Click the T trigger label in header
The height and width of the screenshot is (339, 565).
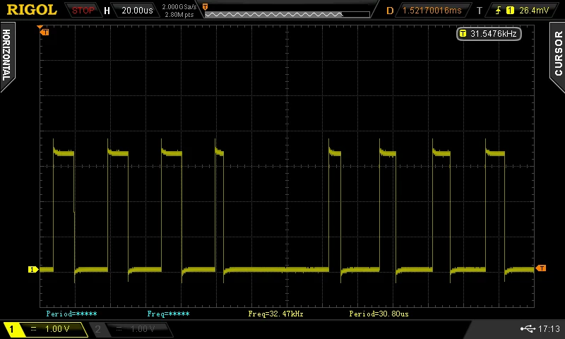[480, 11]
